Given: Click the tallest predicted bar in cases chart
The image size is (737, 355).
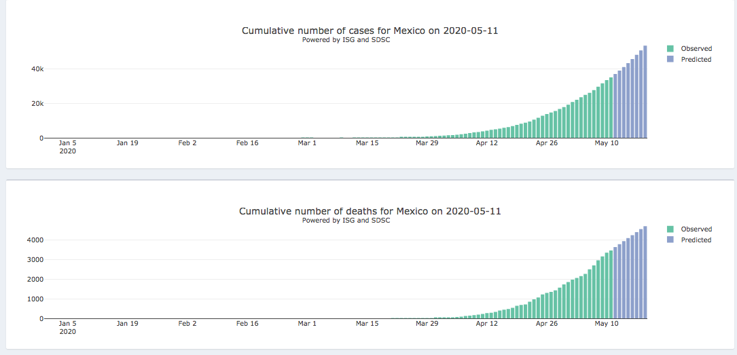Looking at the screenshot, I should coord(645,95).
